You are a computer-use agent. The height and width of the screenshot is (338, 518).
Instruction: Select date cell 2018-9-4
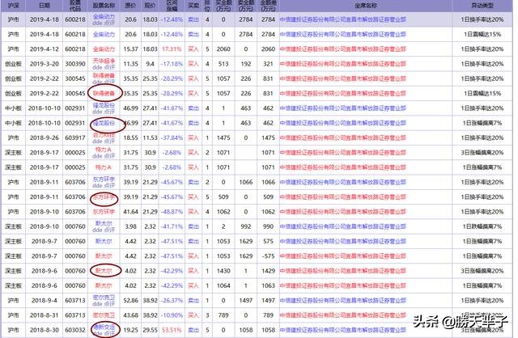(45, 300)
